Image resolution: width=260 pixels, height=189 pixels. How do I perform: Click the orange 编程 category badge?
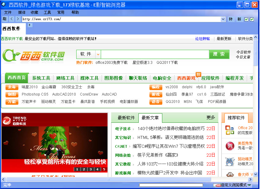(x=156, y=87)
